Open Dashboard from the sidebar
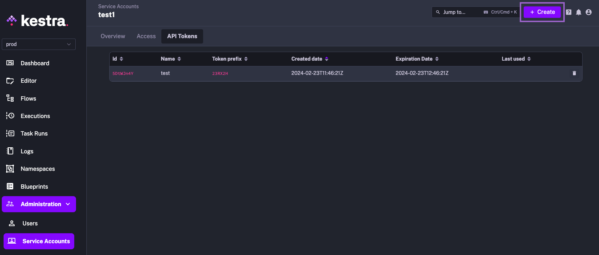 35,63
